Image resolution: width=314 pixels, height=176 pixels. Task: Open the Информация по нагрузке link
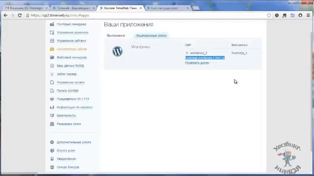coord(75,108)
